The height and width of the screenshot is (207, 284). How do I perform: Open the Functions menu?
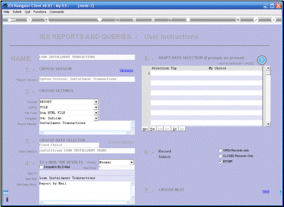[x=40, y=12]
